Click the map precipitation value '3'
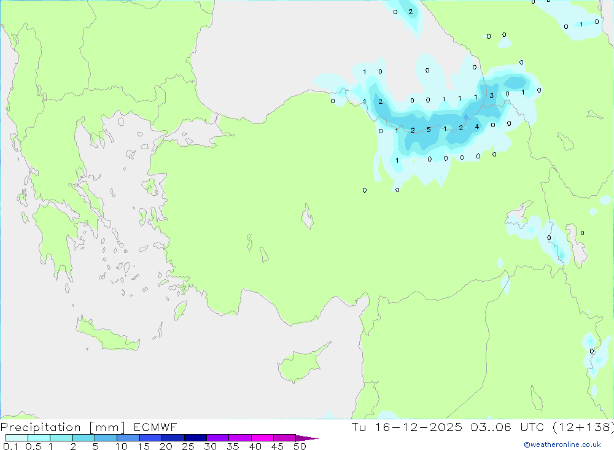Screen dimensions: 614x450 (x=492, y=95)
